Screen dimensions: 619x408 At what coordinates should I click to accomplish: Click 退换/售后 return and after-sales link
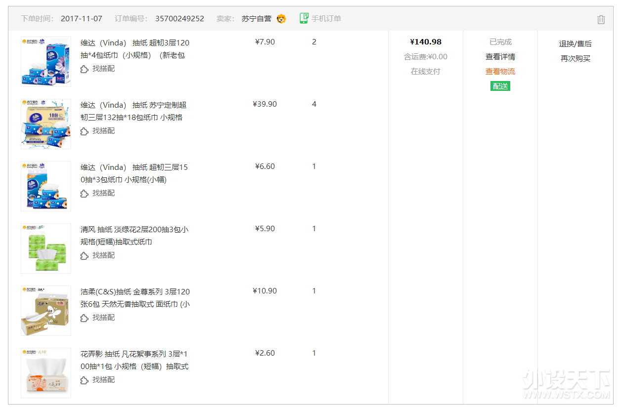click(575, 44)
